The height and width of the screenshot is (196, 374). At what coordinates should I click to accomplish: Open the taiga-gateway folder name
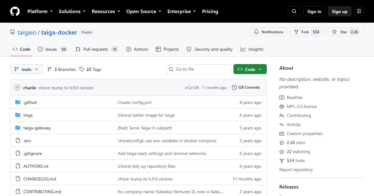pyautogui.click(x=37, y=128)
